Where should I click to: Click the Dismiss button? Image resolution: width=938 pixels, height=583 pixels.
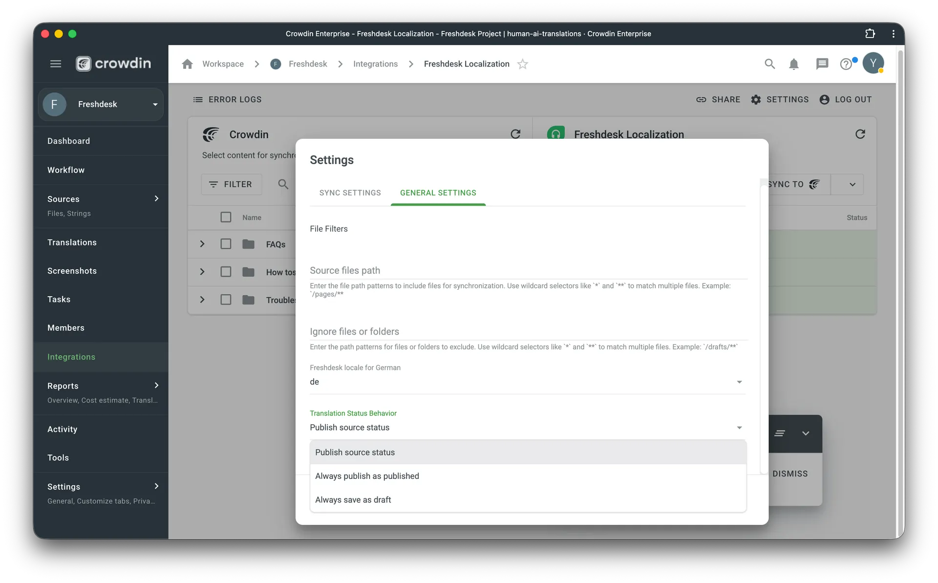click(790, 473)
